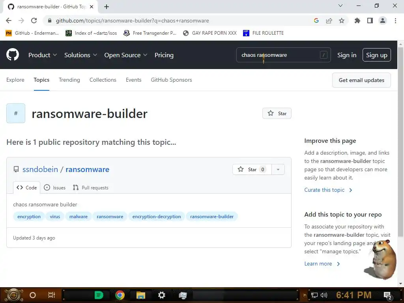The image size is (404, 303).
Task: Select the Topics tab
Action: 41,80
